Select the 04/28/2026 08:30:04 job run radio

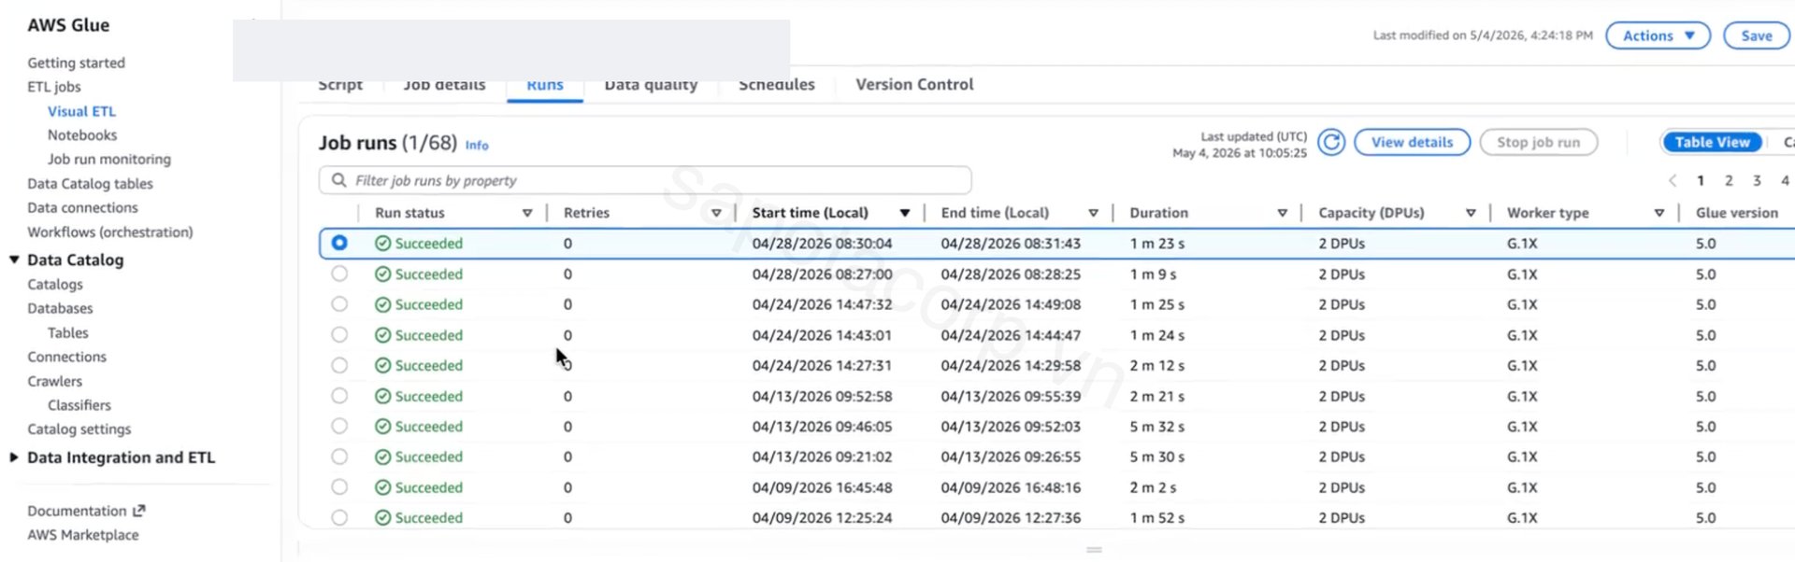339,243
